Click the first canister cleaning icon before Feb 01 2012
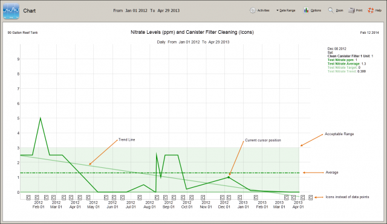This screenshot has height=224, width=387. (x=28, y=197)
